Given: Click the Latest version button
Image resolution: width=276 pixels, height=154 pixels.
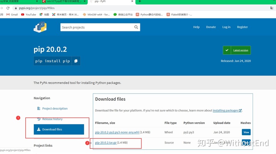Looking at the screenshot, I should (x=237, y=50).
